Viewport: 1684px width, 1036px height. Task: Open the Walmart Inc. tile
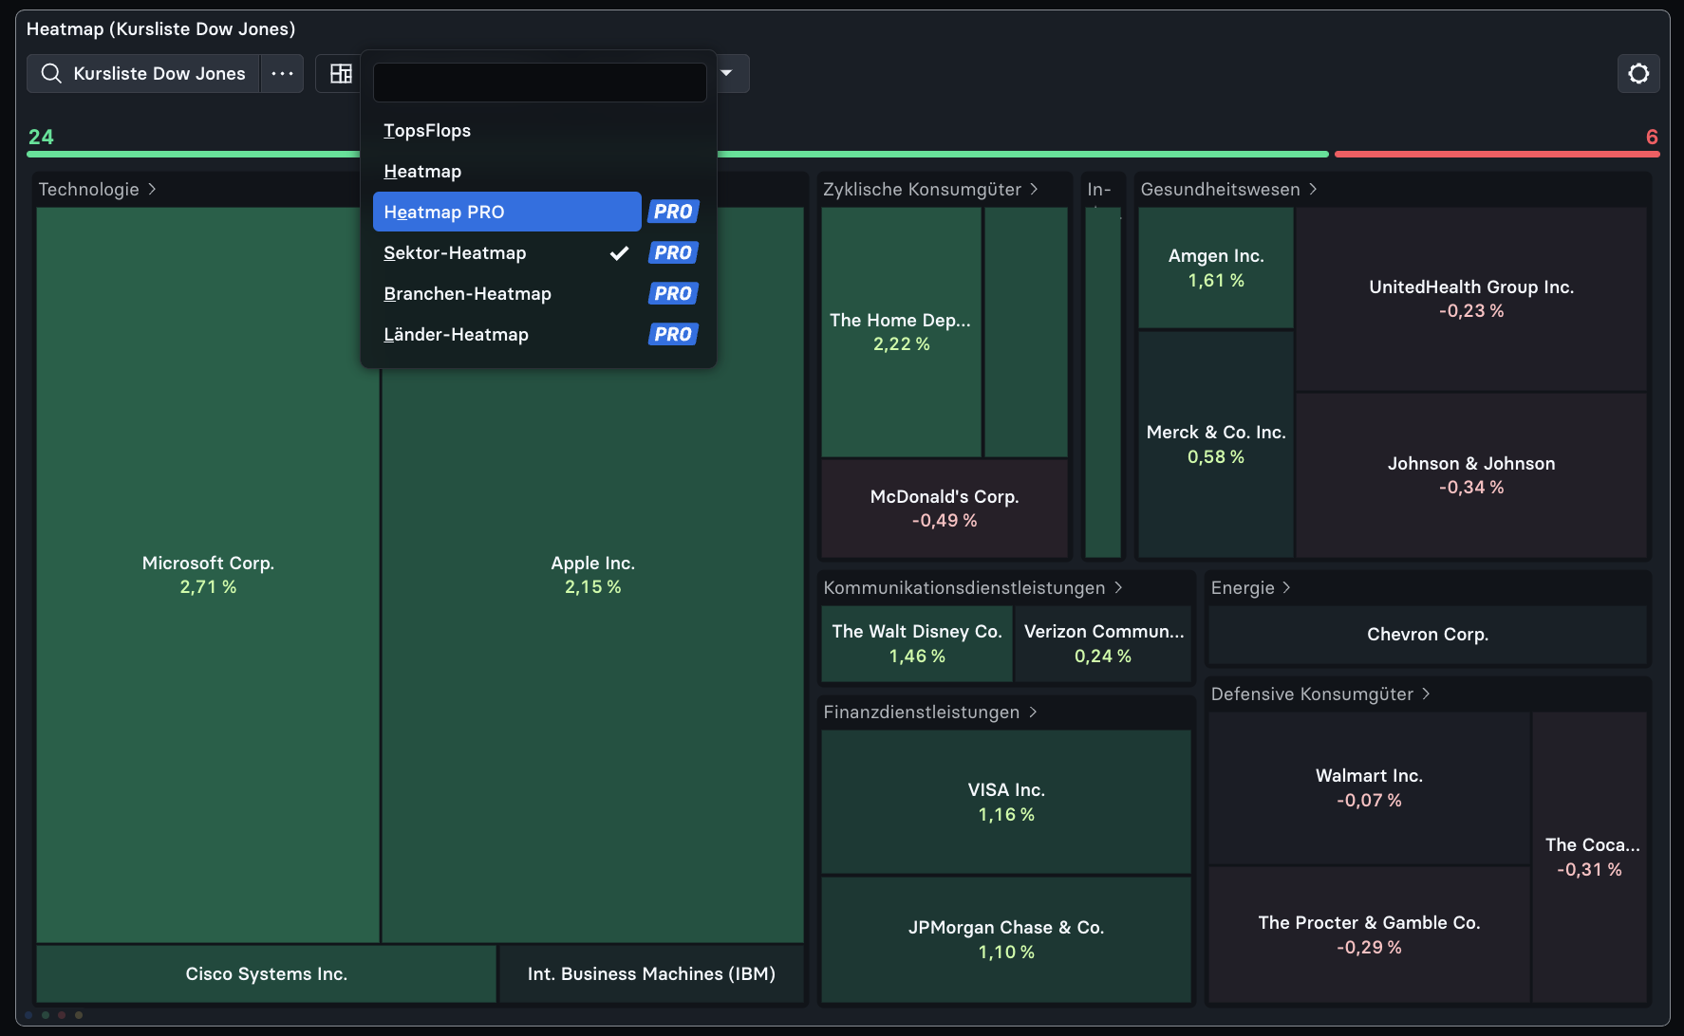pyautogui.click(x=1369, y=787)
